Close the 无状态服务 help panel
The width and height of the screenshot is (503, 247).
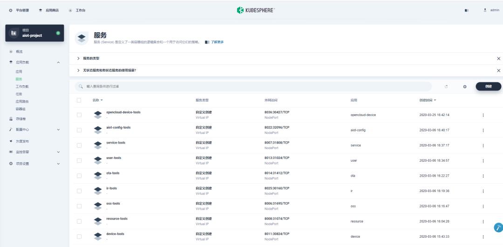498,70
